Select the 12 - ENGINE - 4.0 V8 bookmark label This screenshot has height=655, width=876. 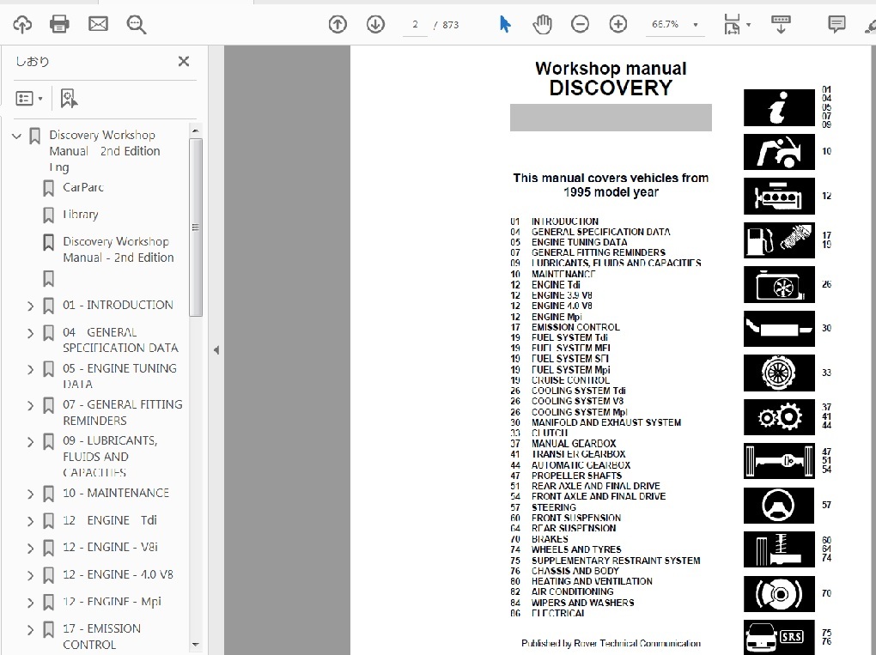tap(118, 574)
